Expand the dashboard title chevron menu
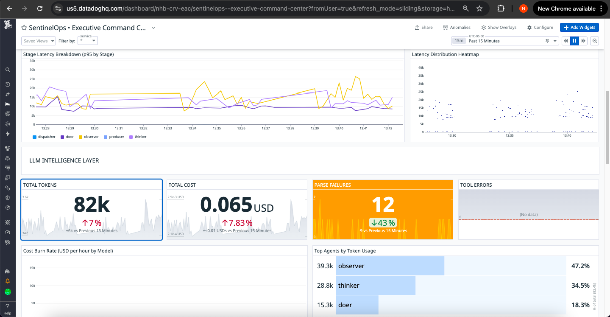The width and height of the screenshot is (610, 317). point(153,28)
